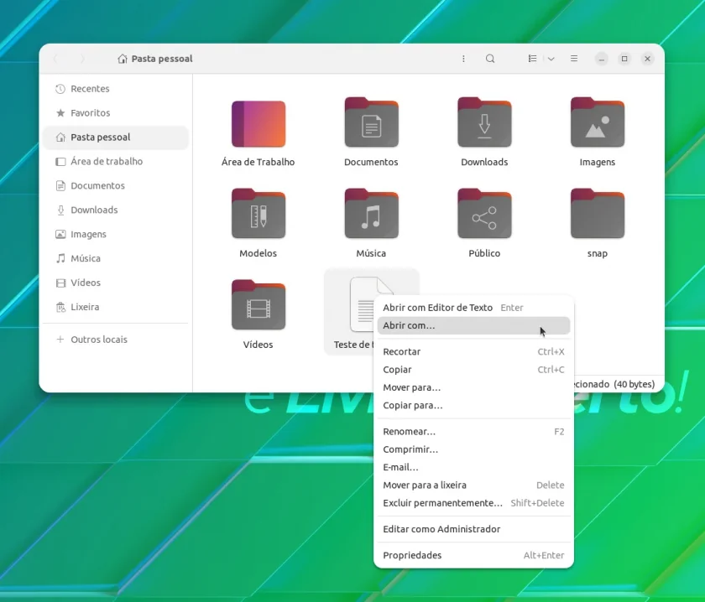Screen dimensions: 705x602
Task: Open the Público folder
Action: point(484,214)
